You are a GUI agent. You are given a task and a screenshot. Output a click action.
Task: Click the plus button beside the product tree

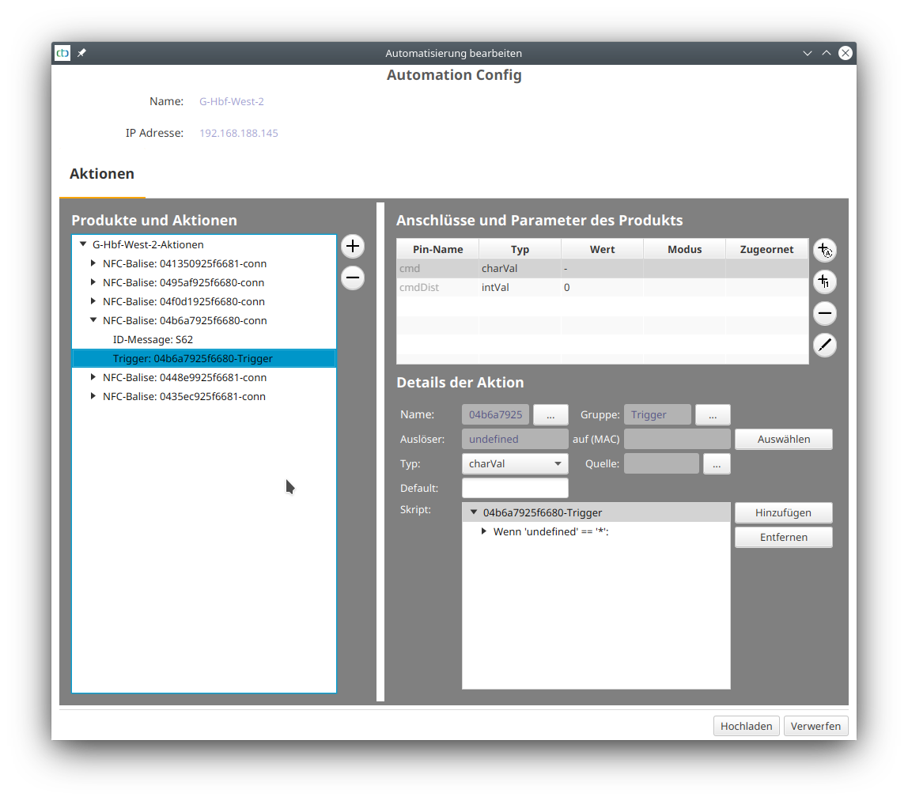(x=353, y=246)
